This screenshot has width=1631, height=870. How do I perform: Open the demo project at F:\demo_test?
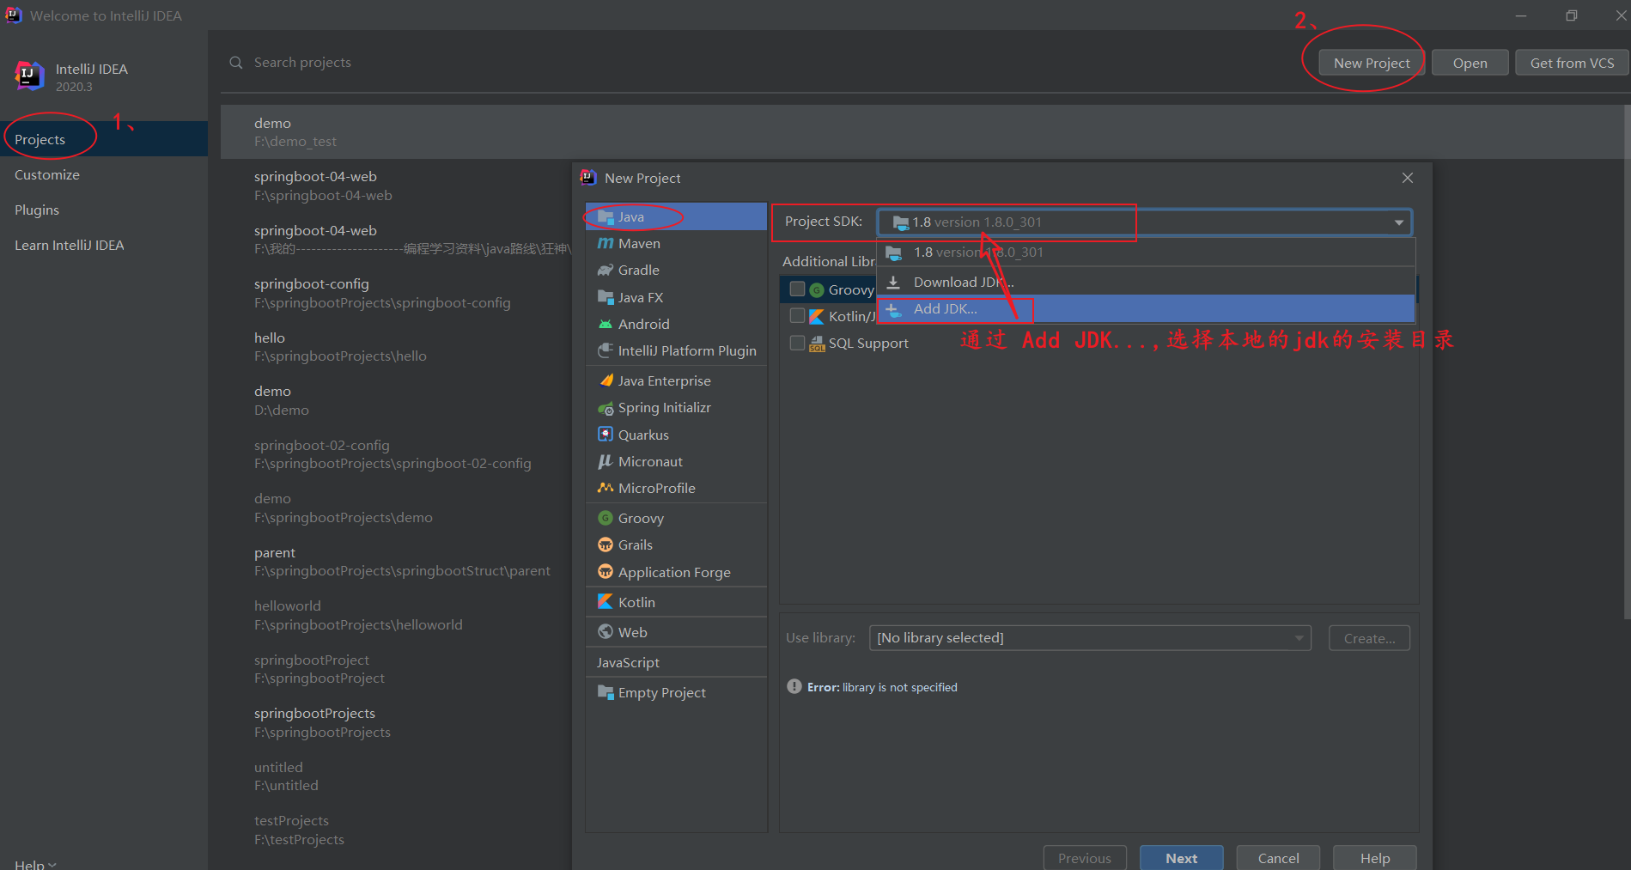(921, 132)
